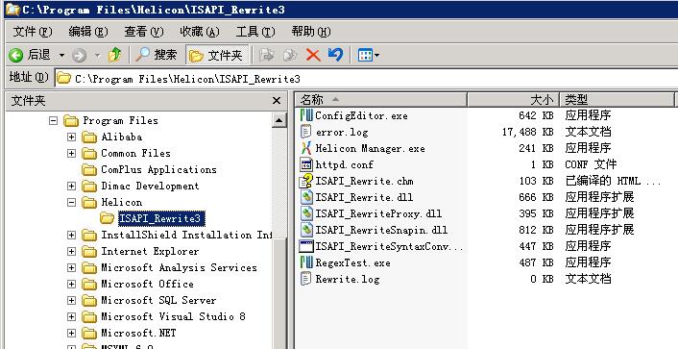
Task: Open the 查看(V) menu
Action: (x=143, y=32)
